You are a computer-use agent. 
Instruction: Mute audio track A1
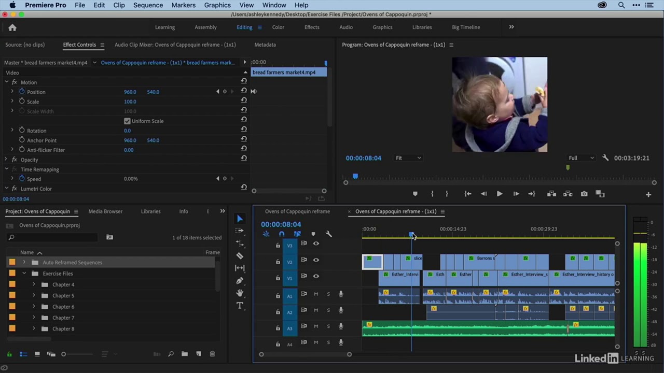(x=316, y=294)
